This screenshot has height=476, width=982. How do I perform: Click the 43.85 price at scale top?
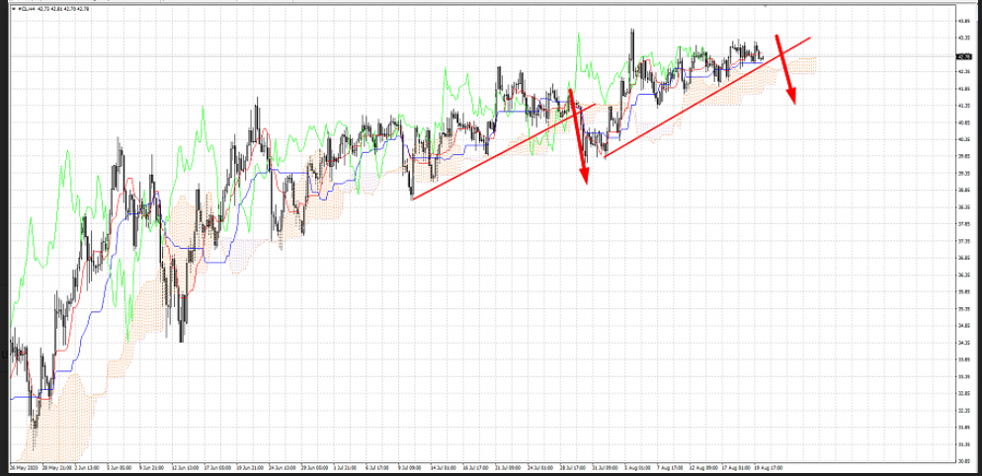click(x=962, y=21)
